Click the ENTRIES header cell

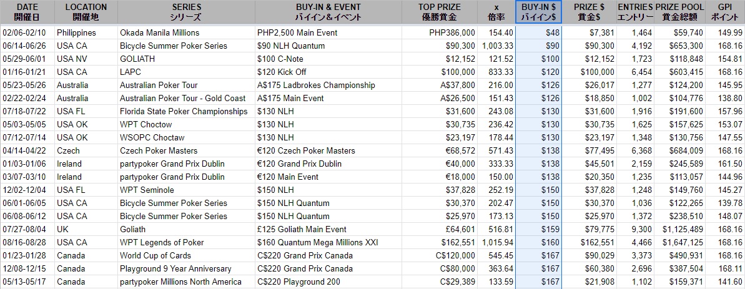(635, 12)
